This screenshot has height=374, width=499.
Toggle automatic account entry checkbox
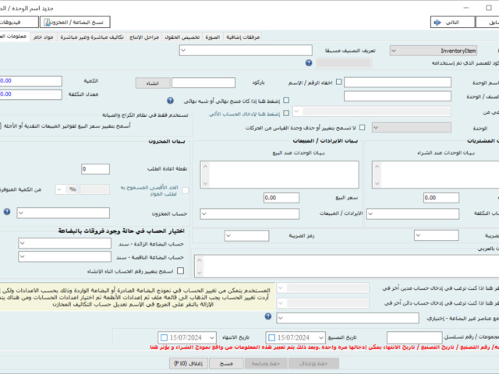tap(286, 113)
